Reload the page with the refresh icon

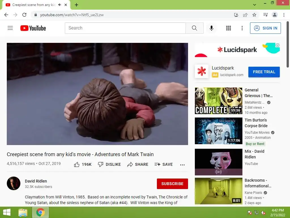click(24, 15)
